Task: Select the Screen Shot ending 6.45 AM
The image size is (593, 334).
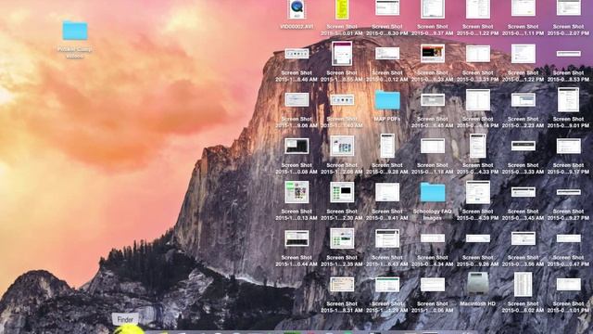Action: pos(433,100)
